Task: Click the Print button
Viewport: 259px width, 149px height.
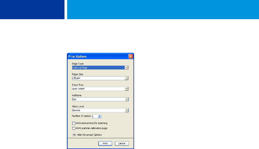Action: pyautogui.click(x=105, y=143)
